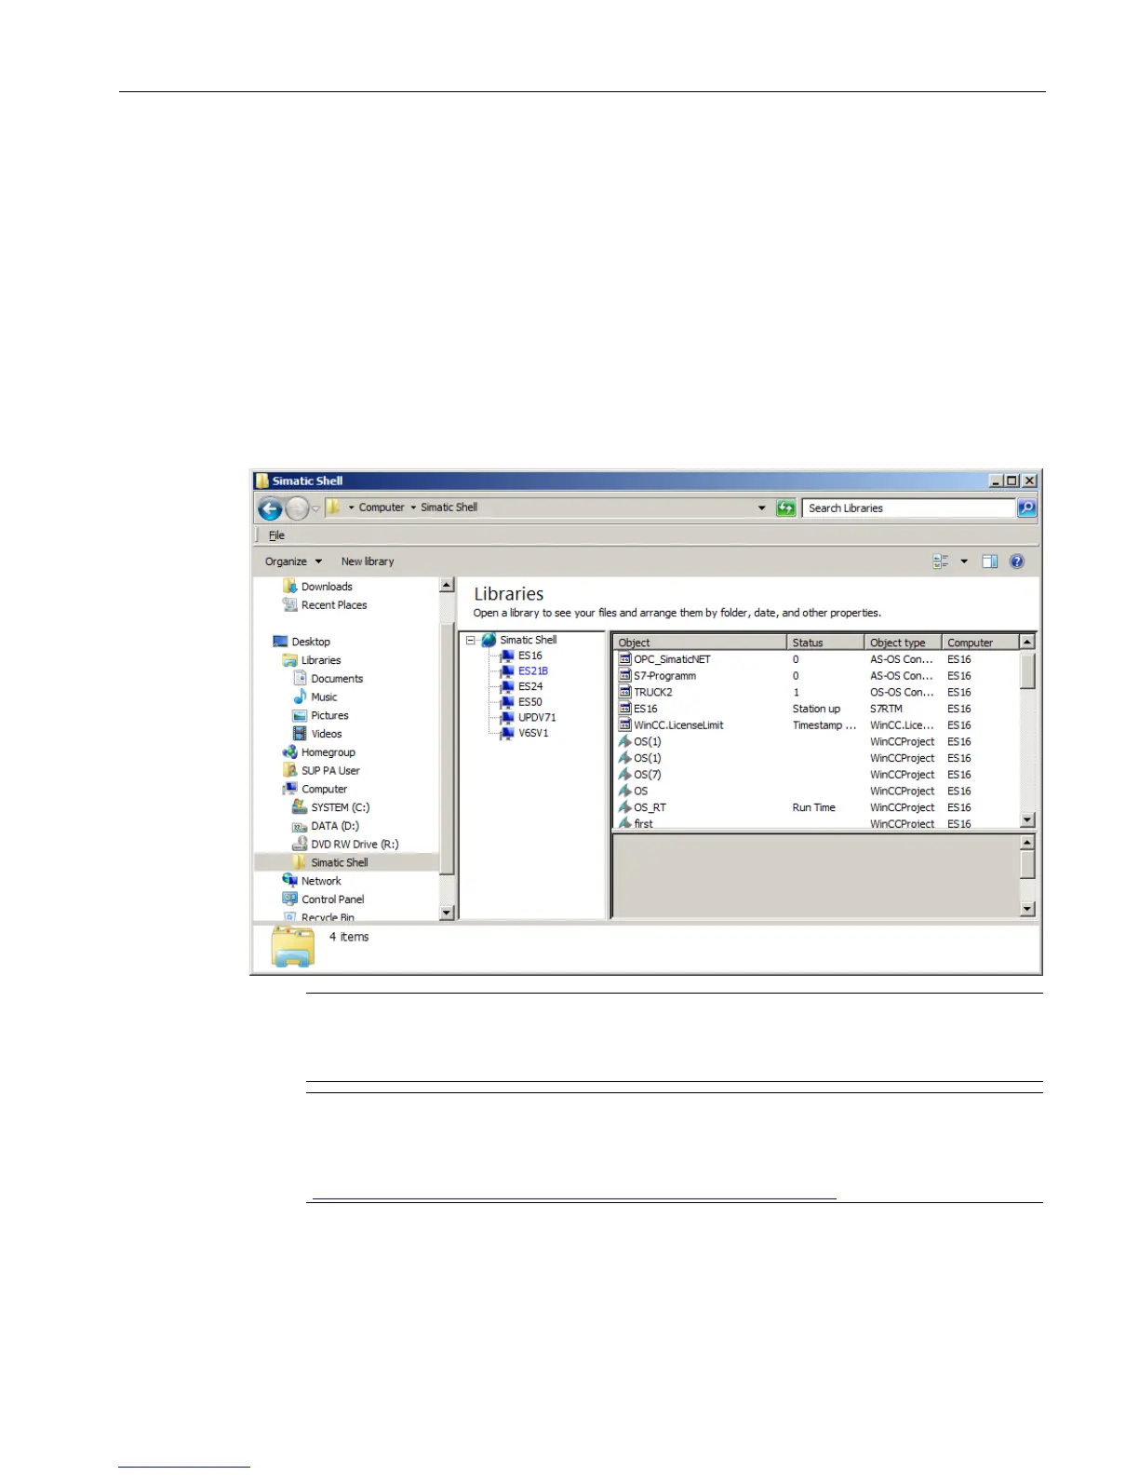This screenshot has width=1139, height=1475.
Task: Select the S7-Programm row
Action: click(x=817, y=676)
